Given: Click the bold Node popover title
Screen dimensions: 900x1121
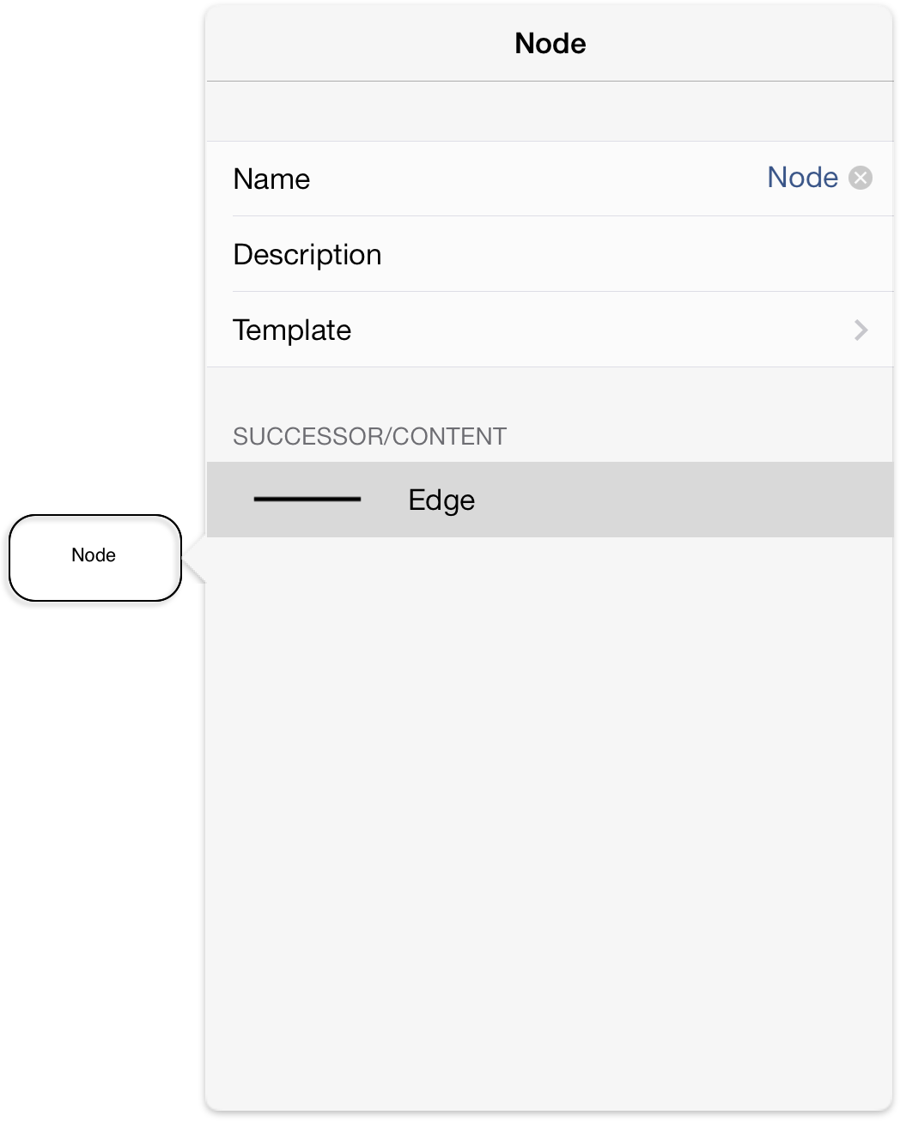Looking at the screenshot, I should point(550,43).
